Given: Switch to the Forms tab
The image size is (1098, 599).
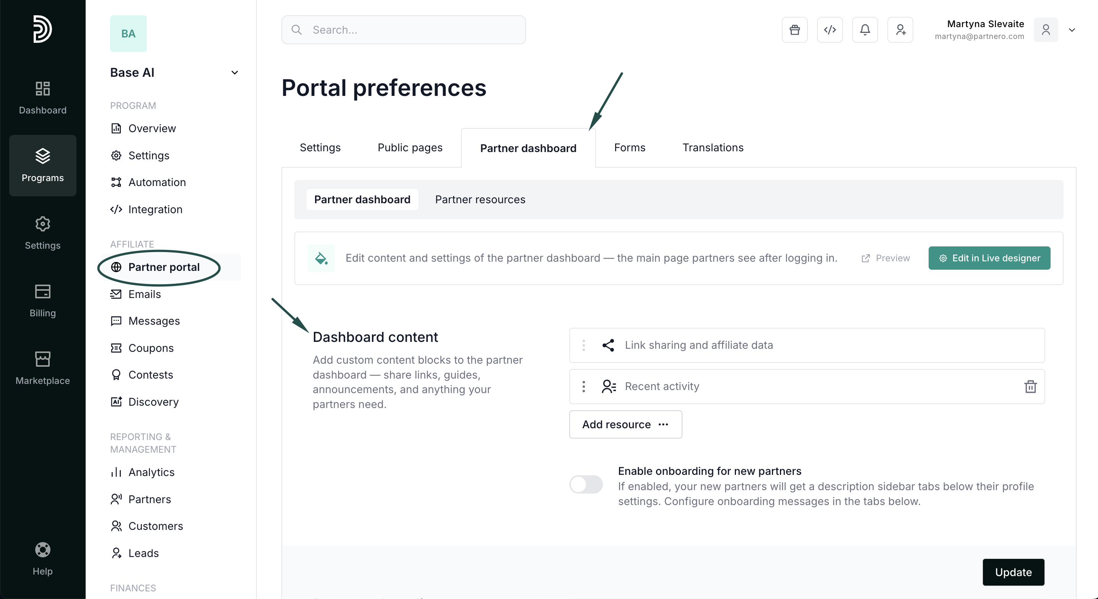Looking at the screenshot, I should (x=630, y=147).
